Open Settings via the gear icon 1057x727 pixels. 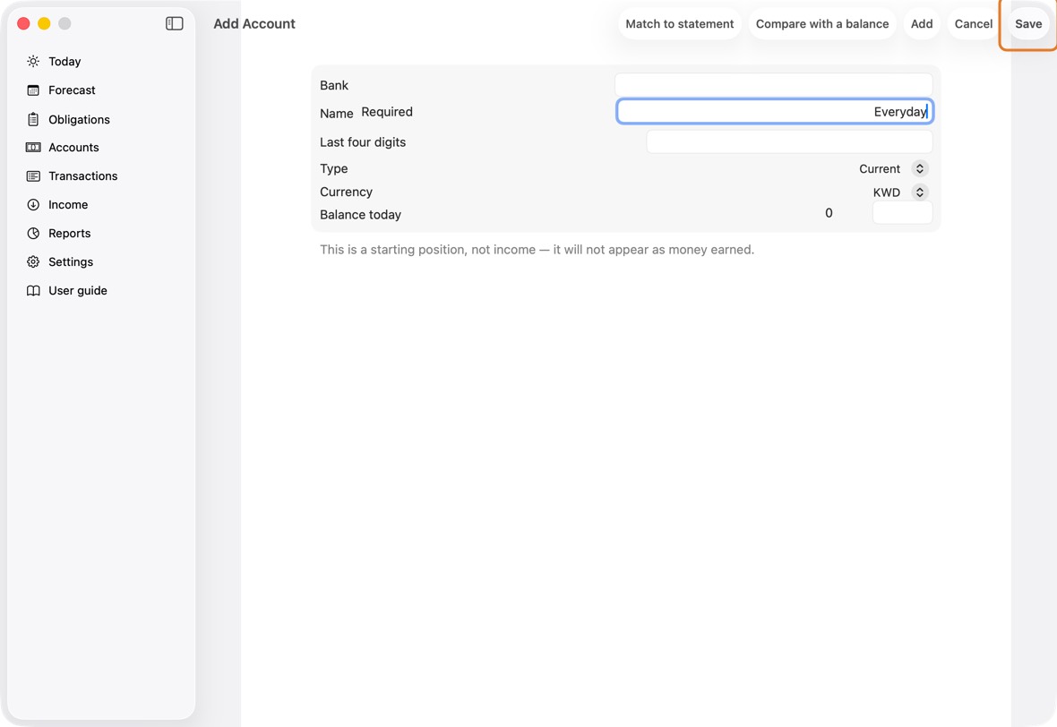(33, 262)
